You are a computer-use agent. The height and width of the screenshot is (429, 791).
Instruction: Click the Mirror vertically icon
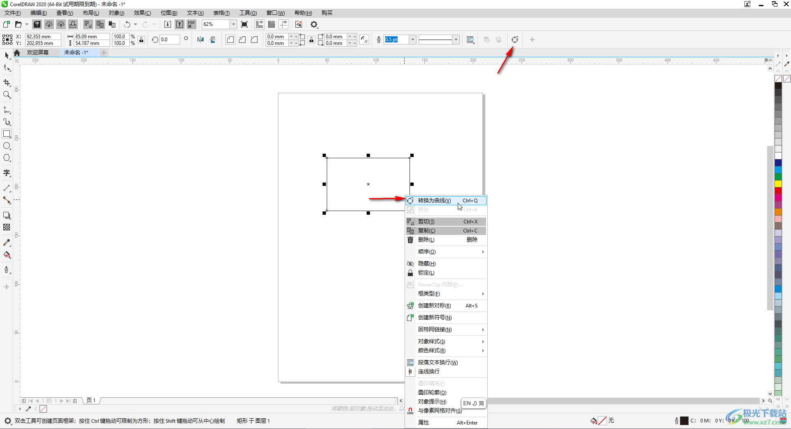point(213,40)
